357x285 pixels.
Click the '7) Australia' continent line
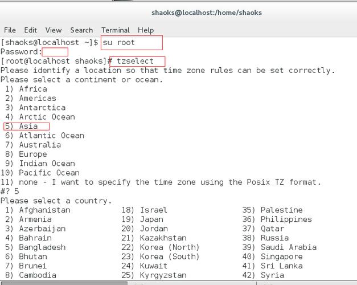coord(33,145)
